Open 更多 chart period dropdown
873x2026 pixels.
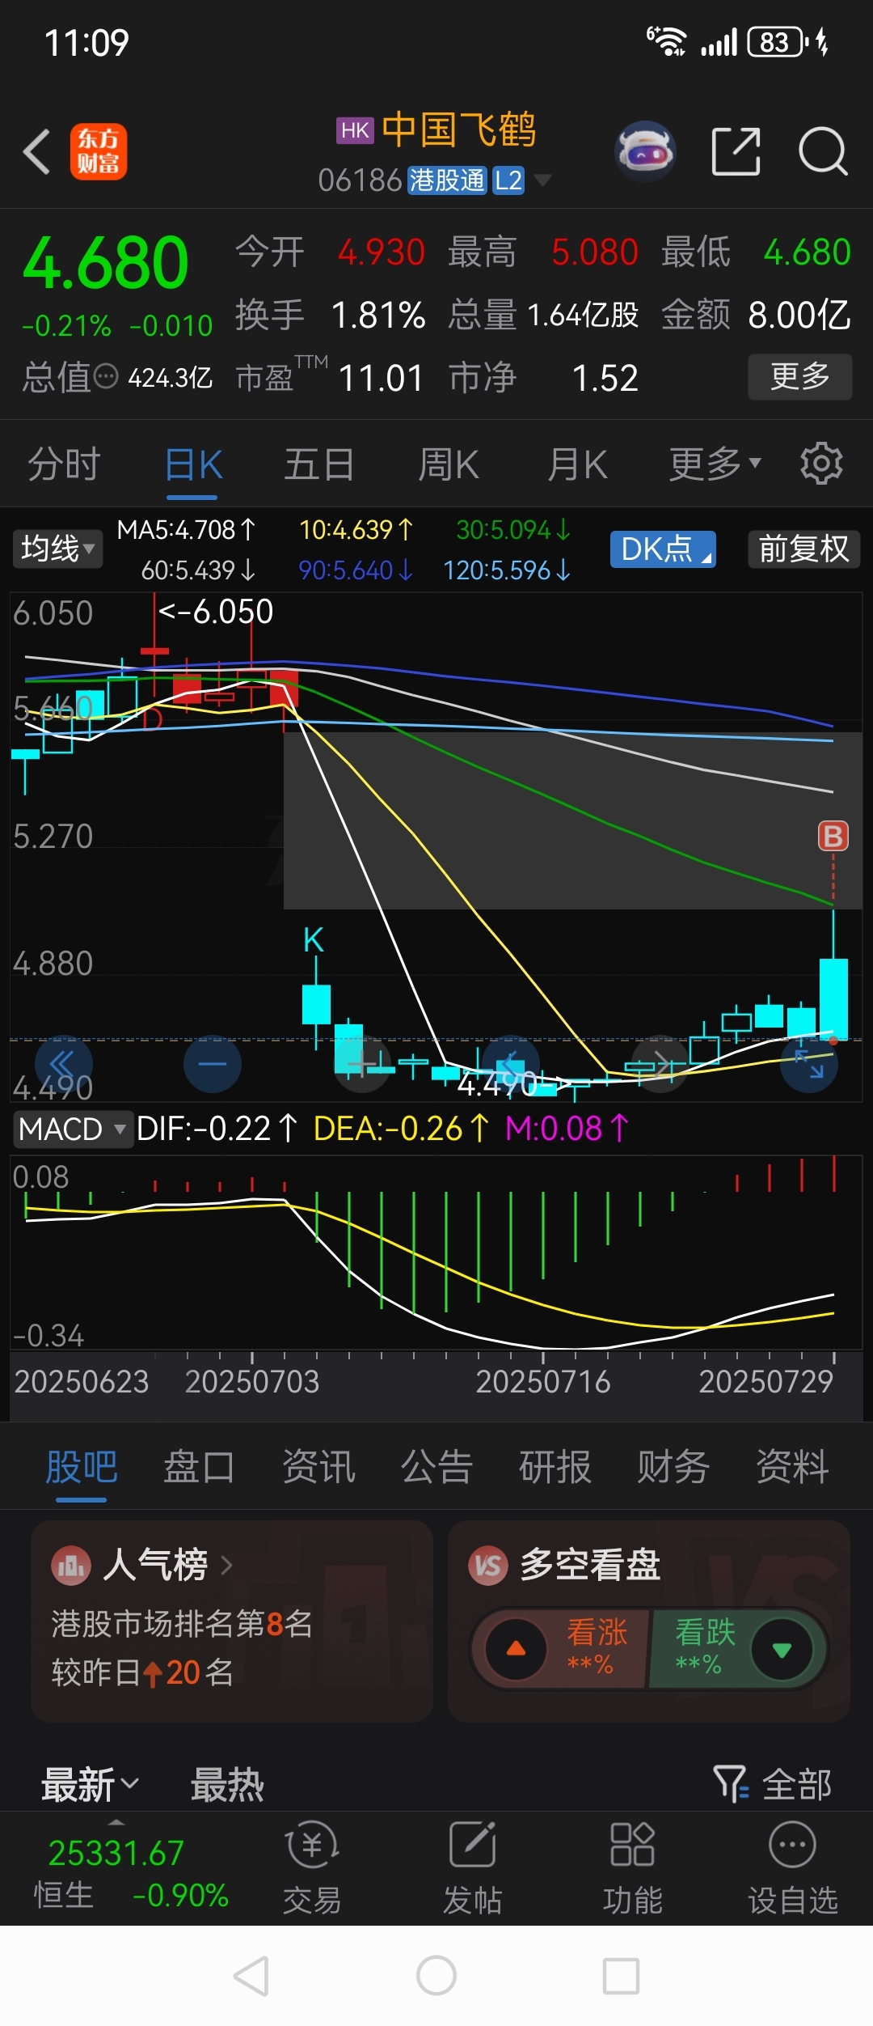[715, 464]
